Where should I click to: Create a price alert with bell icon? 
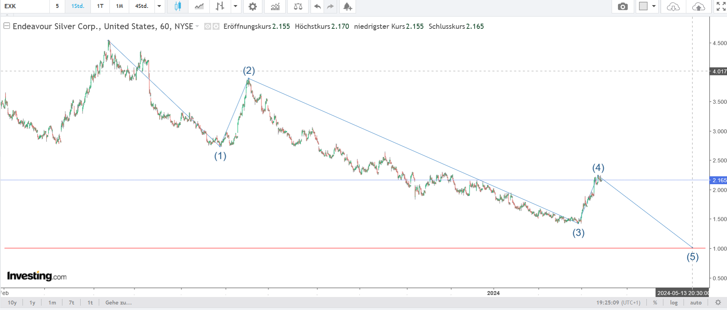(x=347, y=6)
